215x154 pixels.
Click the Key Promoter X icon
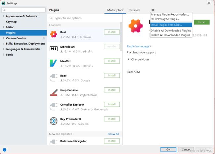54,121
